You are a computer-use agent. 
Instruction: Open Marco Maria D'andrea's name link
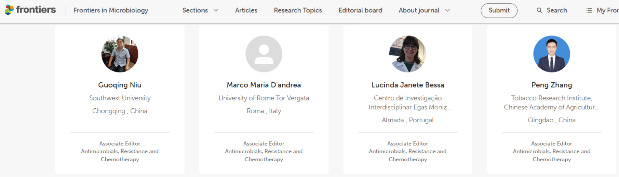[264, 85]
